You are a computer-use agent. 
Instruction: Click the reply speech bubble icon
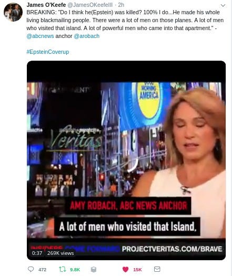[x=31, y=269]
